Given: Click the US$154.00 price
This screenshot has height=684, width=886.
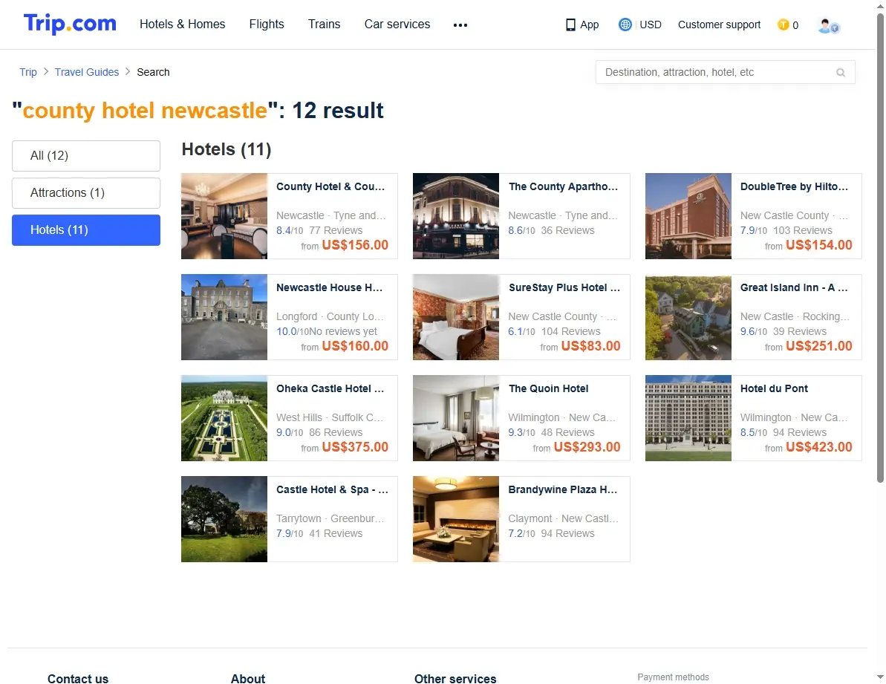Looking at the screenshot, I should click(x=818, y=245).
